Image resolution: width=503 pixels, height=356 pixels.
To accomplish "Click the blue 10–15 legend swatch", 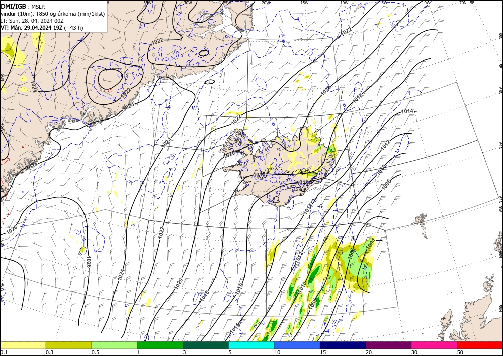I will (297, 345).
